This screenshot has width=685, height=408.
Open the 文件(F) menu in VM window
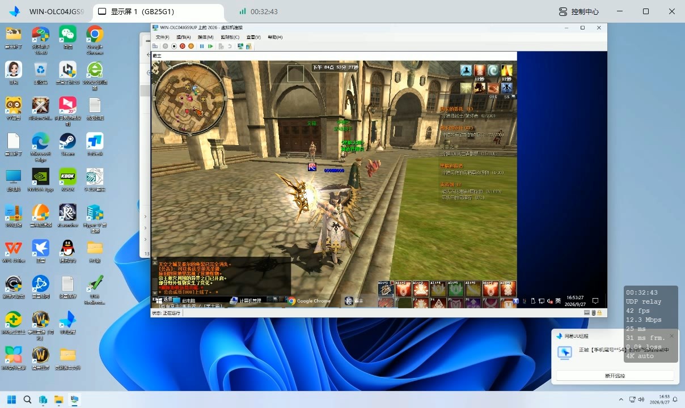[162, 37]
